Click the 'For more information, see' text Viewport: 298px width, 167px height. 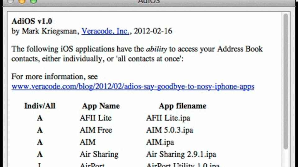[55, 76]
